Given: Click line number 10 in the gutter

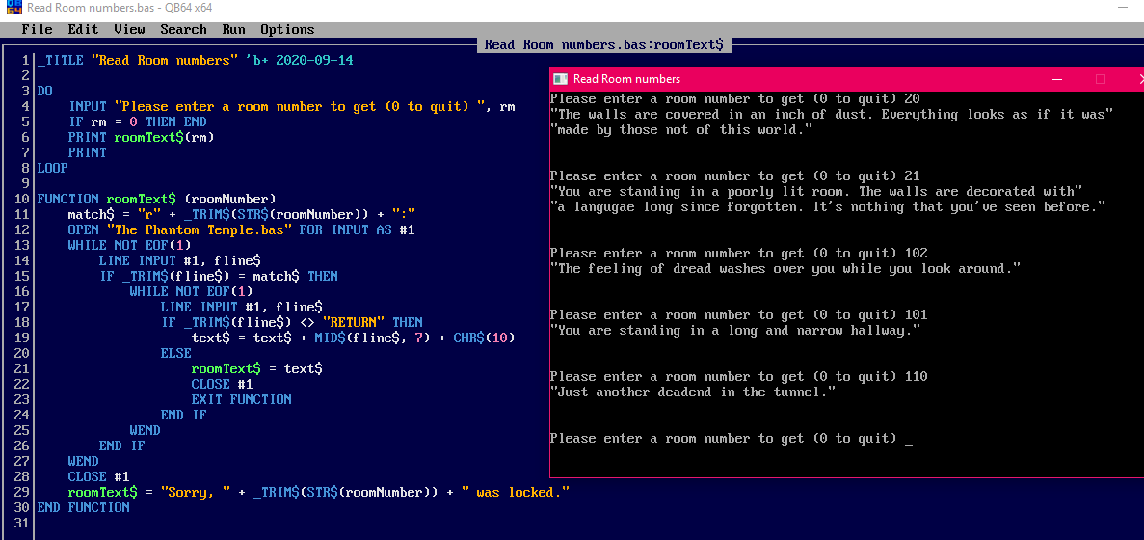Looking at the screenshot, I should coord(25,199).
